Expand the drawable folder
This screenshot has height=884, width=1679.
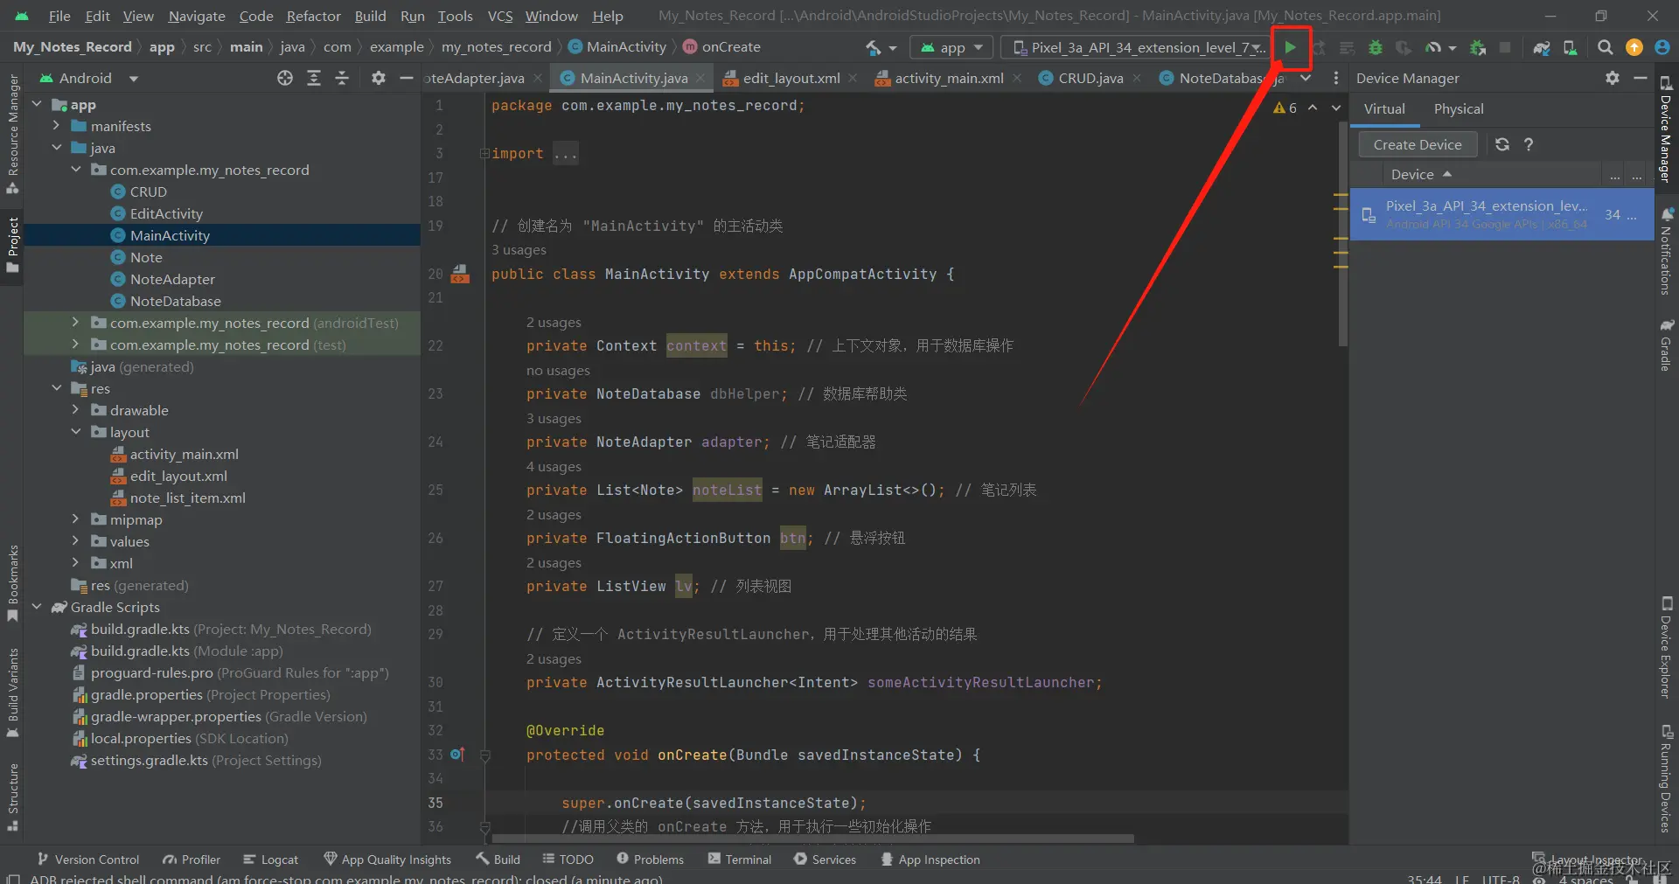tap(76, 410)
